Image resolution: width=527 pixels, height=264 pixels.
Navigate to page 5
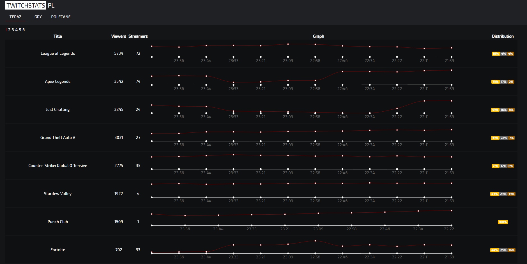(20, 30)
